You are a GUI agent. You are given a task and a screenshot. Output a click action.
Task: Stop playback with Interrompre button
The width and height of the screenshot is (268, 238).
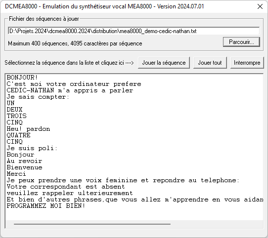point(247,63)
